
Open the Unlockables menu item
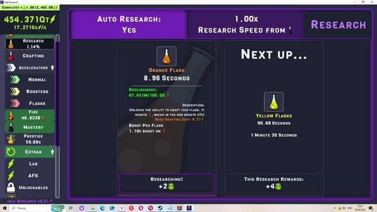pos(30,187)
